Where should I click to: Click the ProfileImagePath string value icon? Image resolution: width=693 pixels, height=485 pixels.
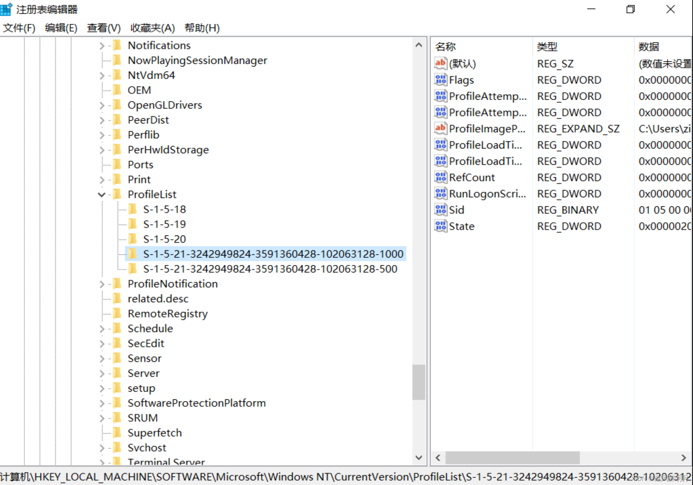(x=440, y=129)
